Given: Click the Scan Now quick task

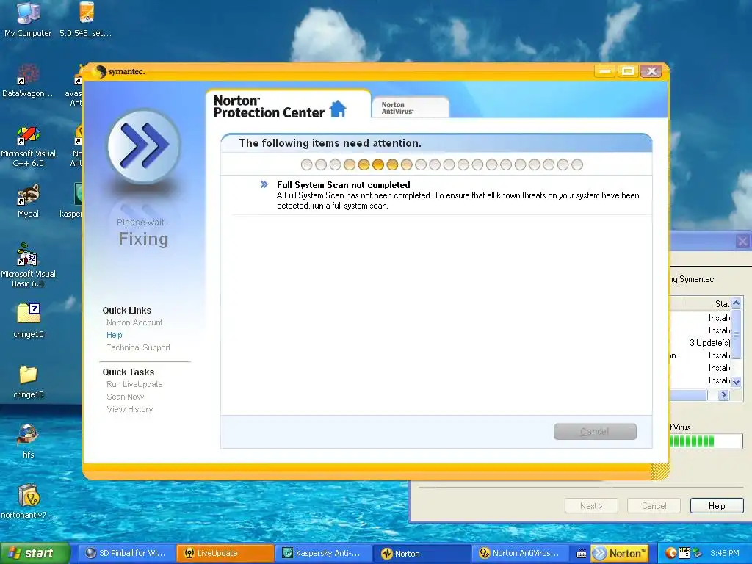Looking at the screenshot, I should pyautogui.click(x=125, y=397).
